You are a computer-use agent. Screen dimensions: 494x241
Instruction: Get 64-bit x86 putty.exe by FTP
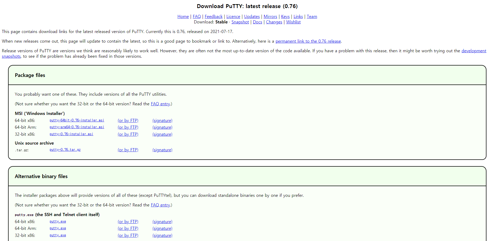(128, 222)
